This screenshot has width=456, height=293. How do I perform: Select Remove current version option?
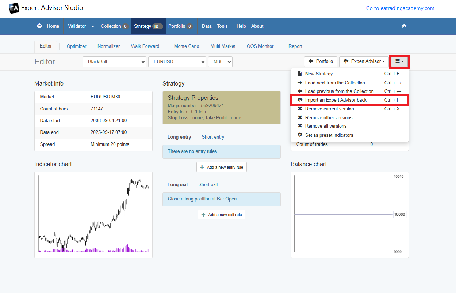point(329,109)
